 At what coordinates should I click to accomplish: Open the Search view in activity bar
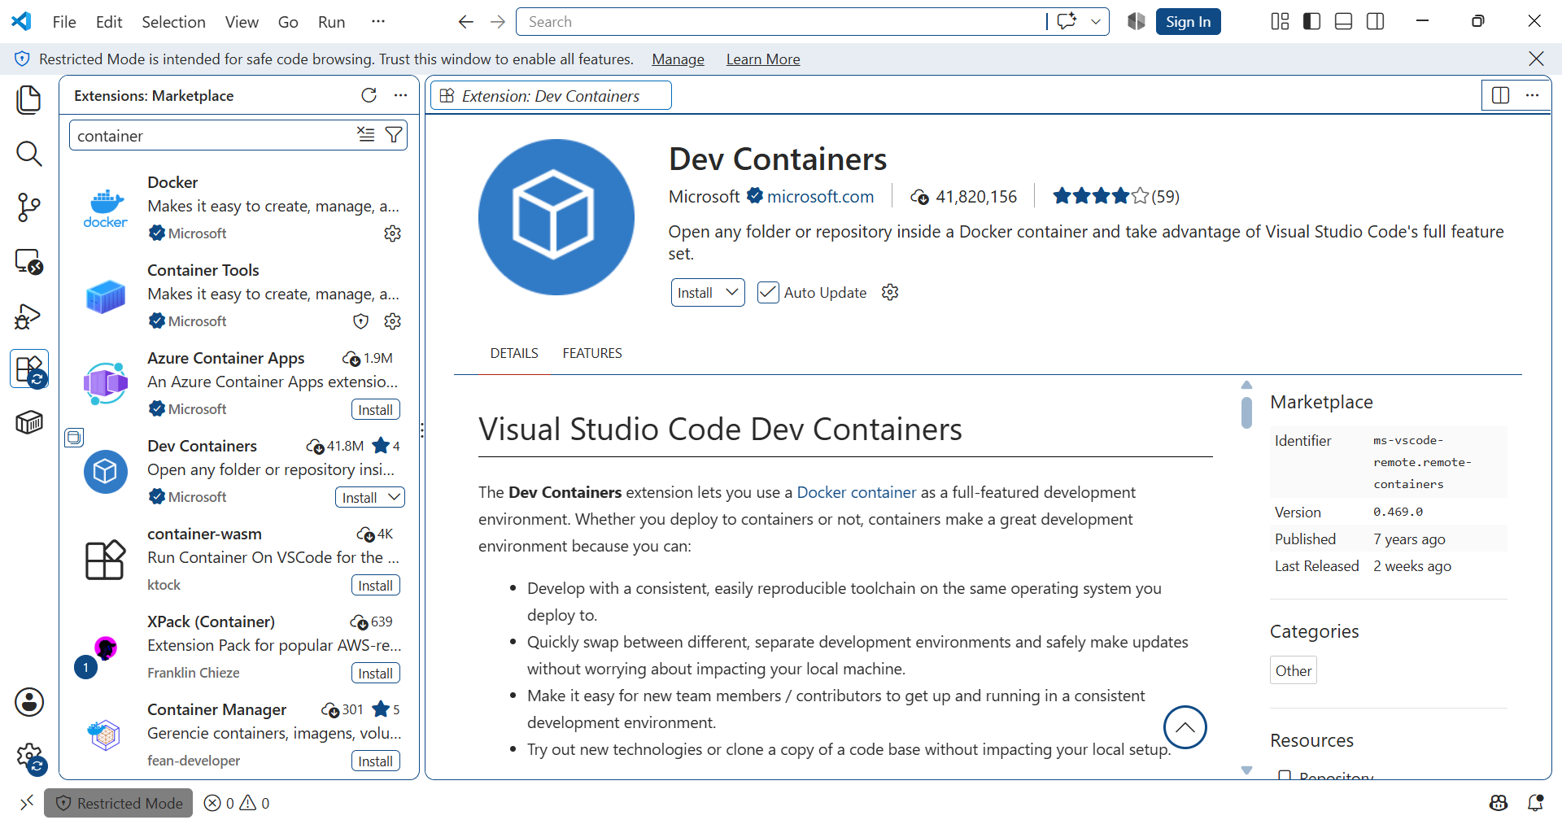(x=29, y=154)
